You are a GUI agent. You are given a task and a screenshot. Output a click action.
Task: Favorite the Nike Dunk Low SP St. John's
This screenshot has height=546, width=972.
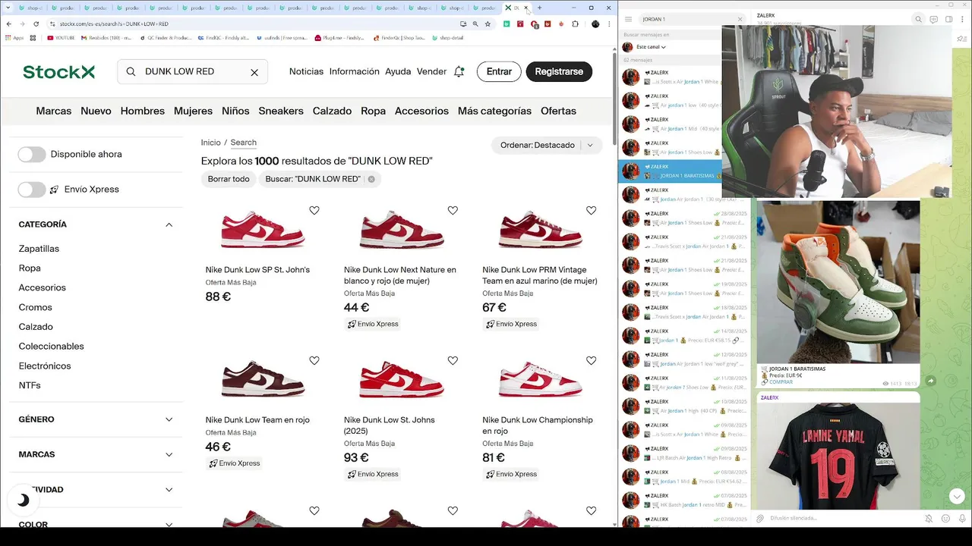pyautogui.click(x=314, y=211)
